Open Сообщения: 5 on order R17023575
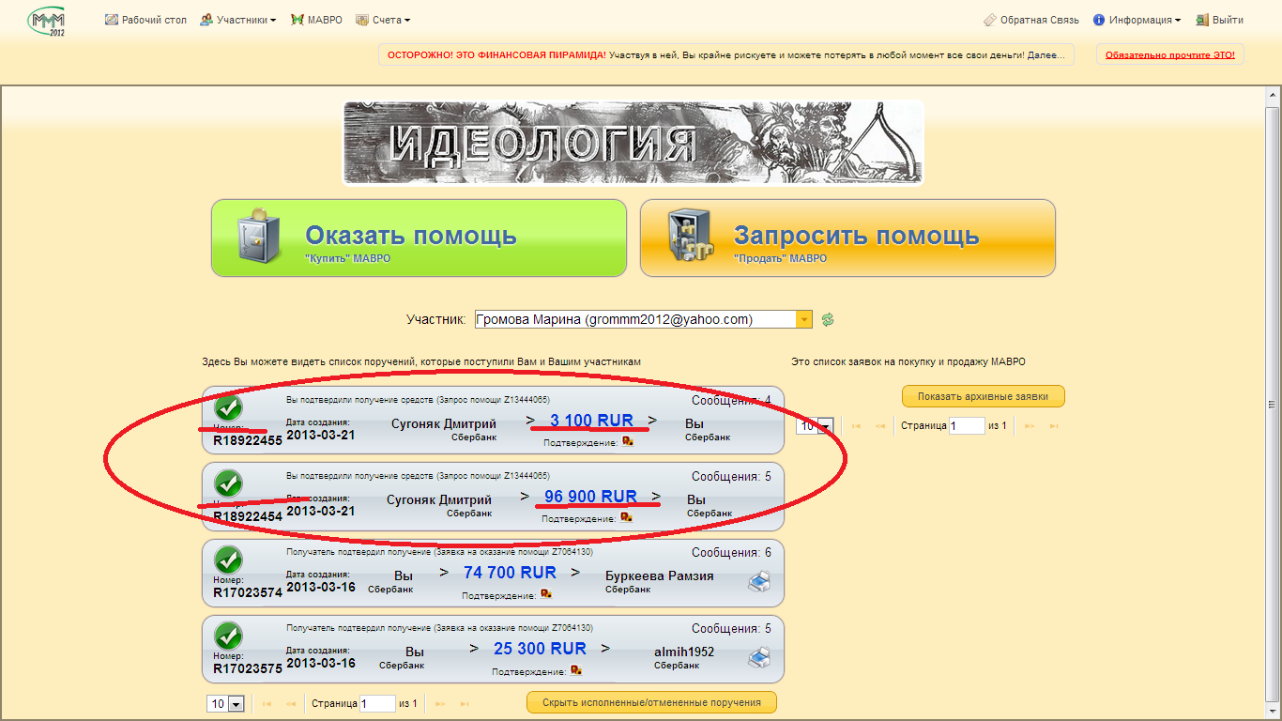 [731, 629]
